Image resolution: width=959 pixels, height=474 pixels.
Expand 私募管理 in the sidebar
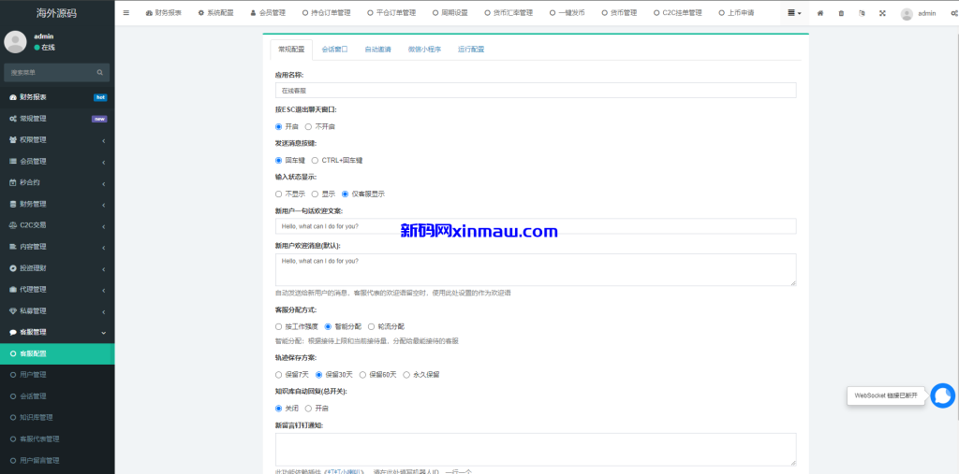click(57, 311)
